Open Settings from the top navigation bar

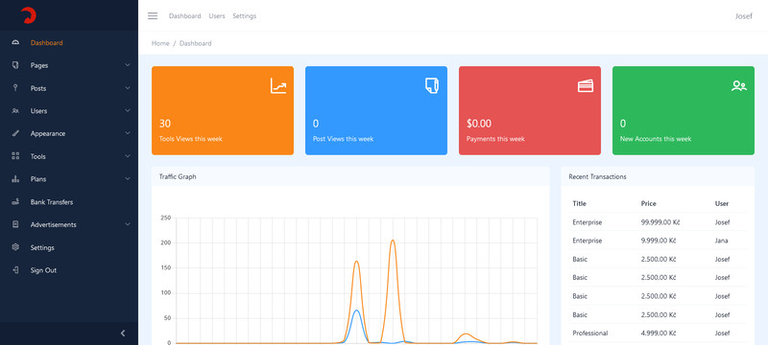pos(245,16)
